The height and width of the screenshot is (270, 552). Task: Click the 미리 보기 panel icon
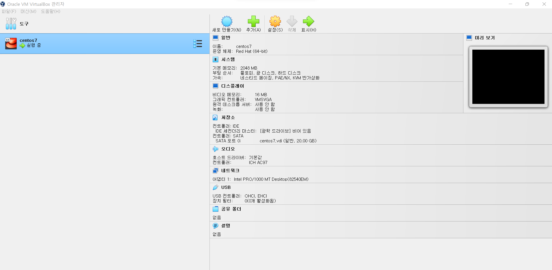click(x=469, y=38)
